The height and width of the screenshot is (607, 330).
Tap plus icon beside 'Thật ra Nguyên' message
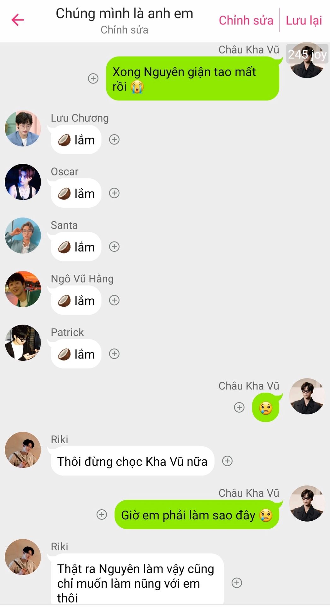pos(237,583)
